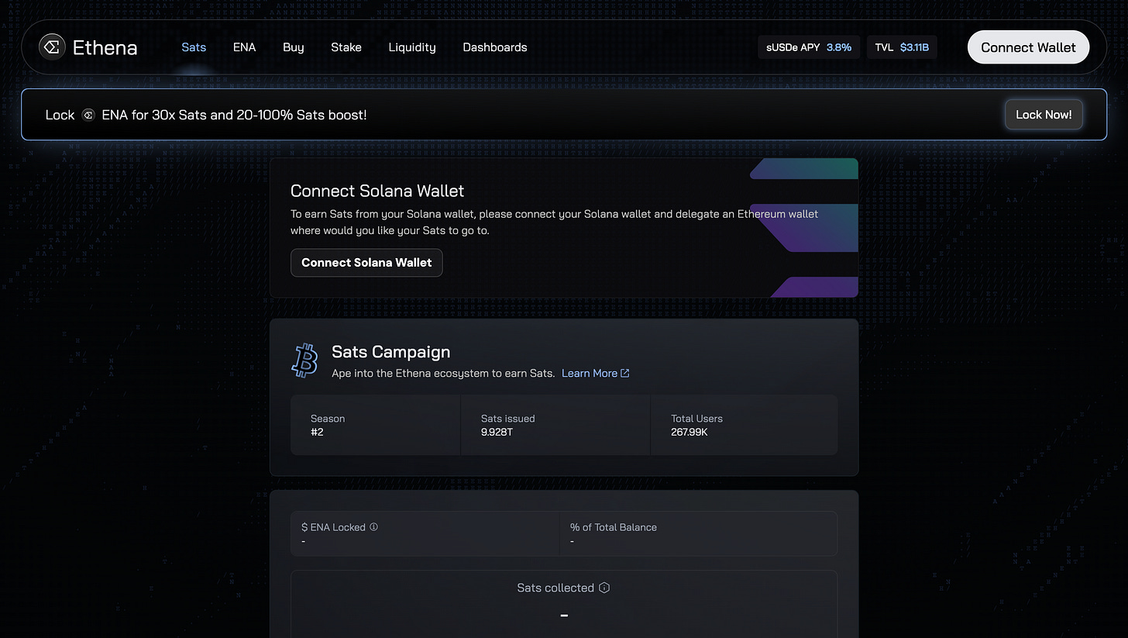The image size is (1128, 638).
Task: Open the ENA navigation tab
Action: pos(244,47)
